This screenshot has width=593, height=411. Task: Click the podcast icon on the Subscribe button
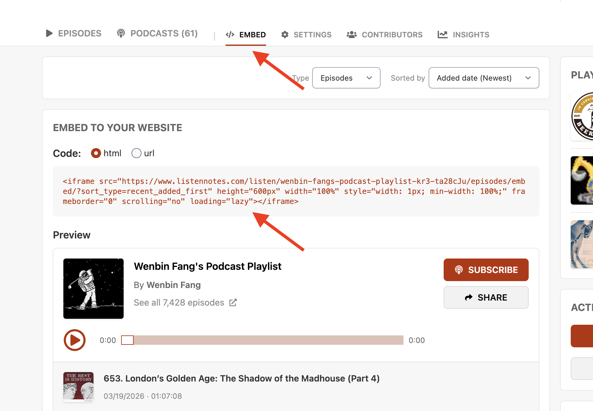point(459,270)
